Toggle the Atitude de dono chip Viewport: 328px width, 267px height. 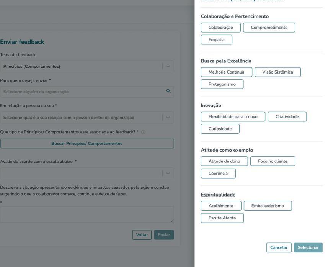pos(224,161)
